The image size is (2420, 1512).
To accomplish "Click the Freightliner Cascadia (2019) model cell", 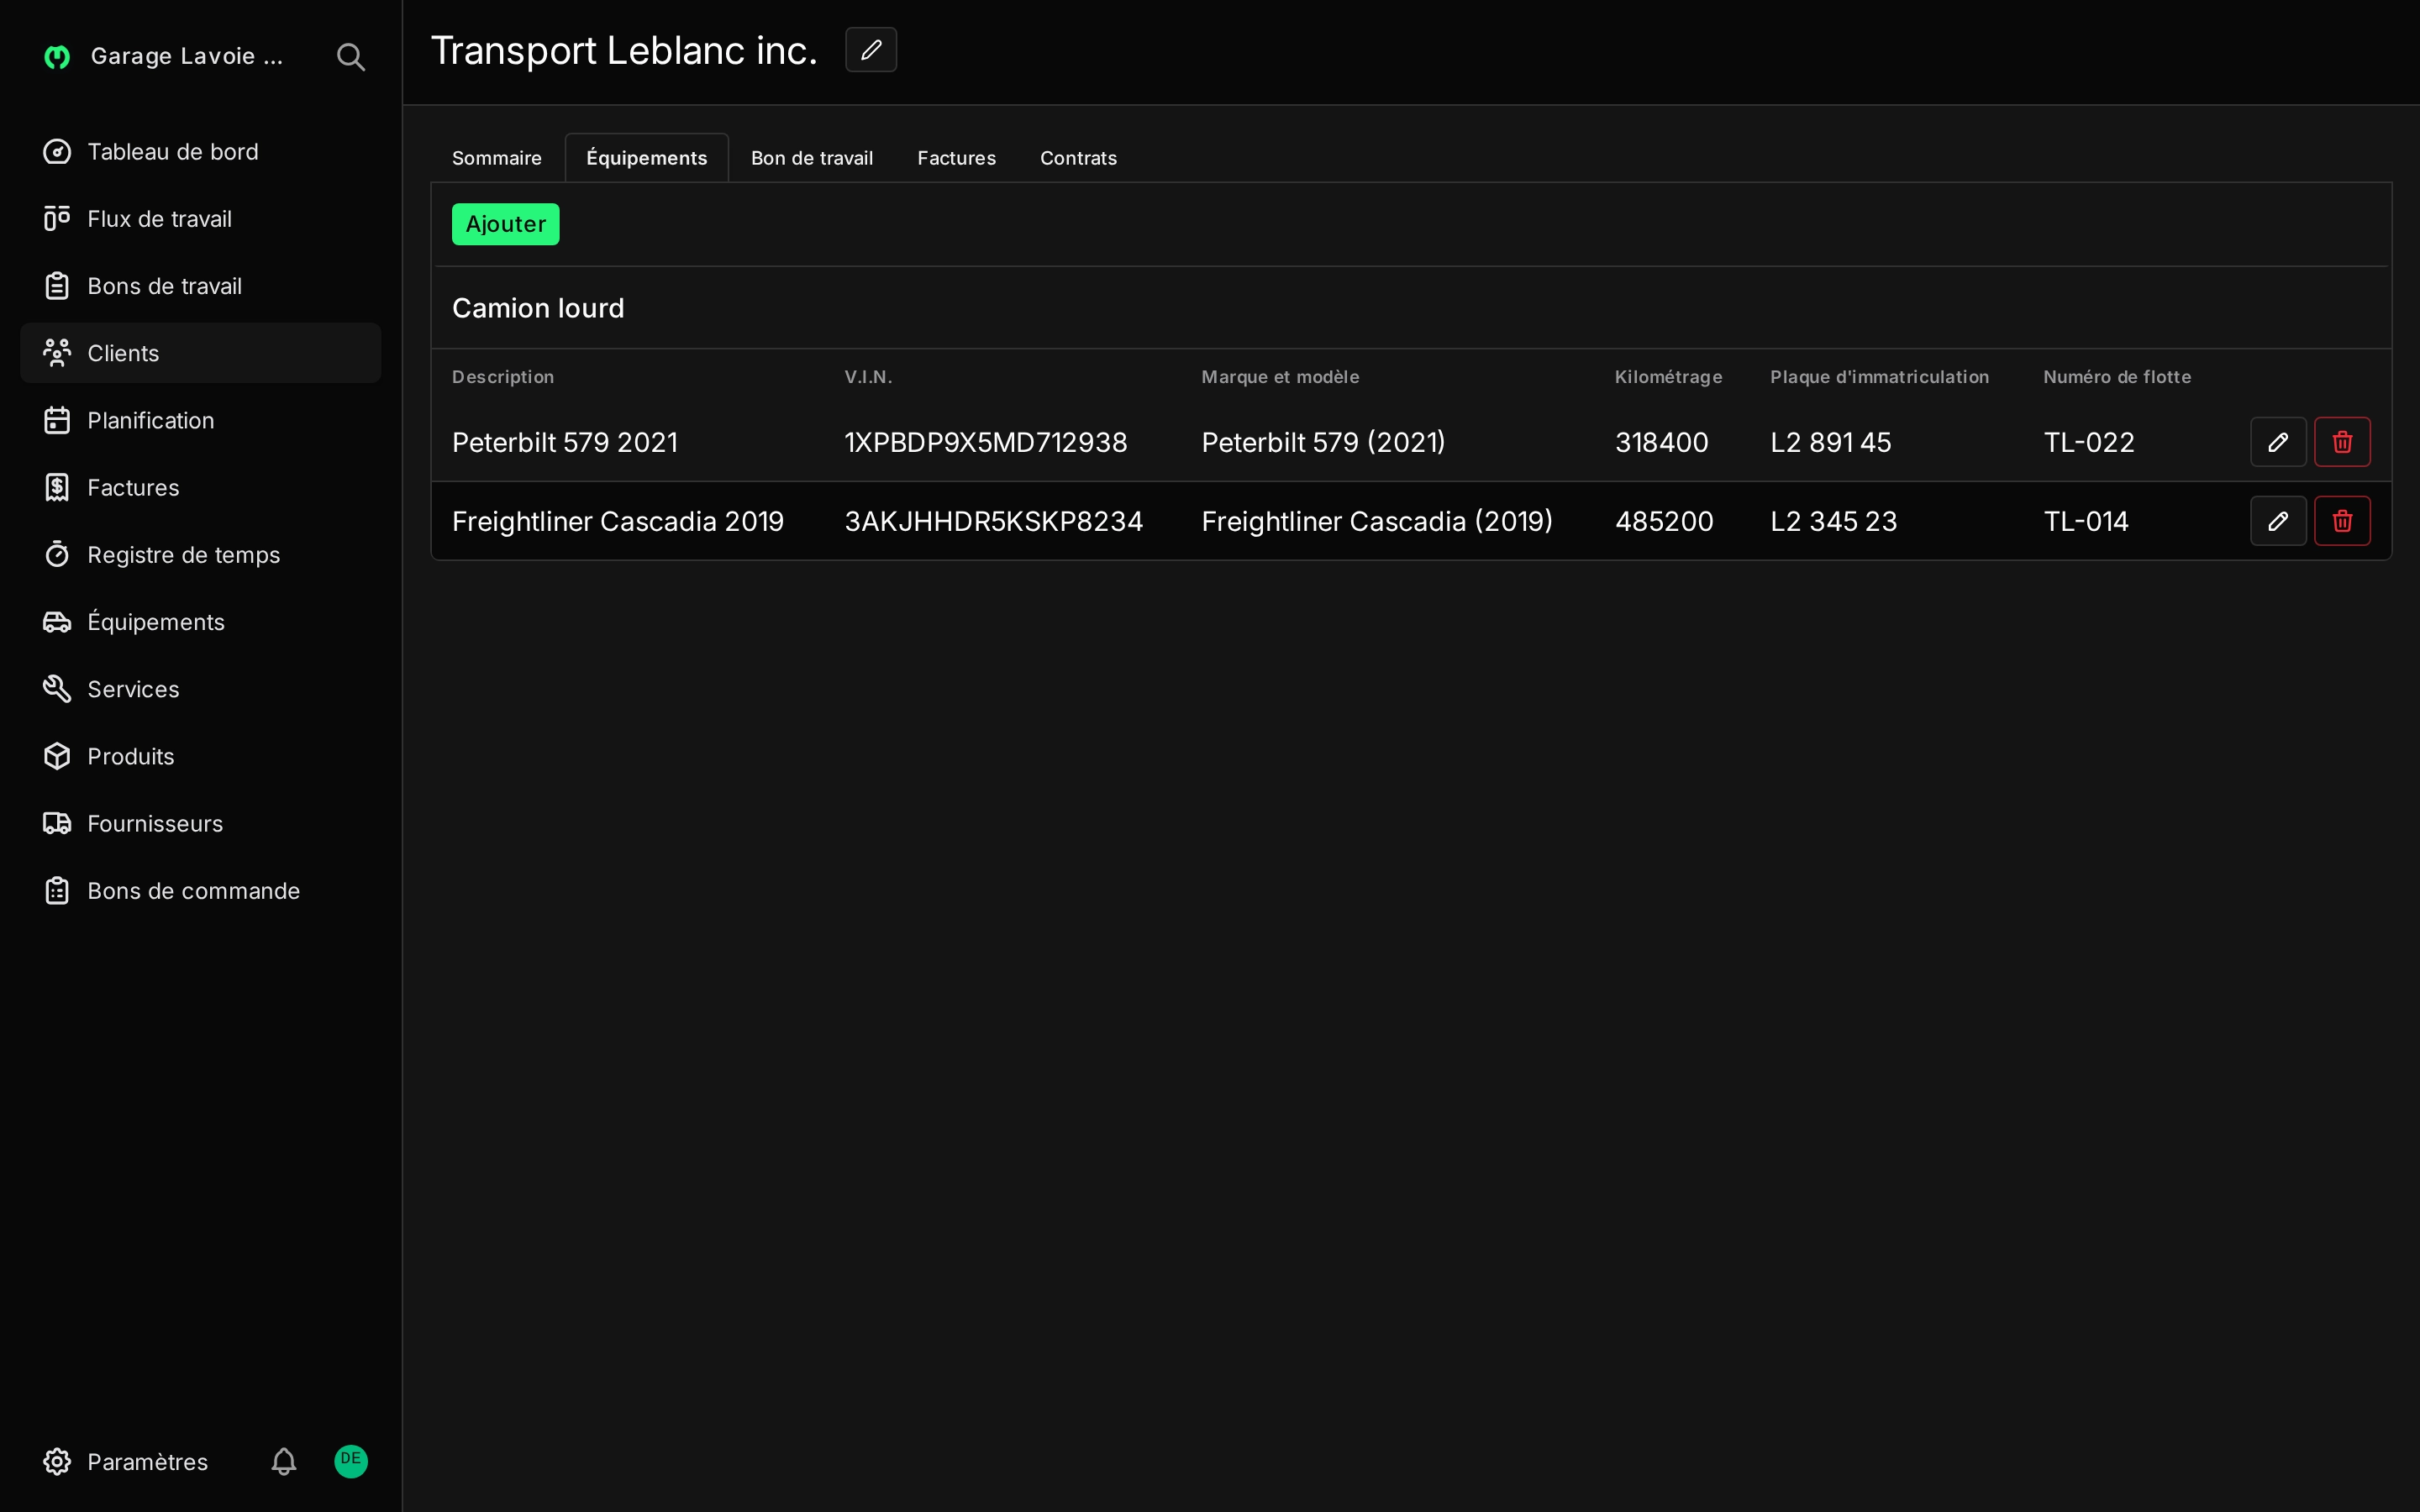I will click(1377, 521).
